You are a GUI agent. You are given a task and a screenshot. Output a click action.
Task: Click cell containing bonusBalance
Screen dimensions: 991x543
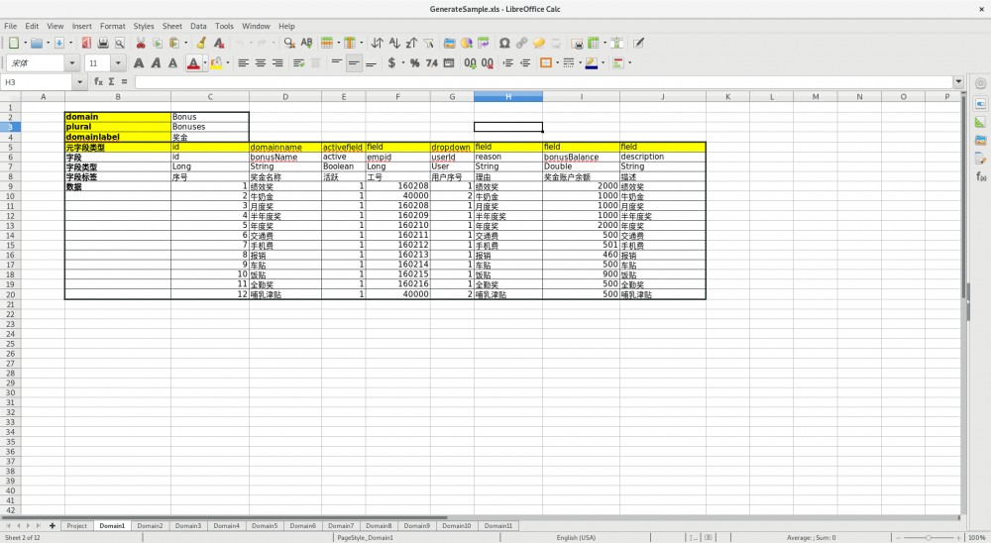pyautogui.click(x=581, y=157)
